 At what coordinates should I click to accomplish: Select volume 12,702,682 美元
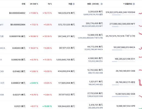pyautogui.click(x=95, y=70)
